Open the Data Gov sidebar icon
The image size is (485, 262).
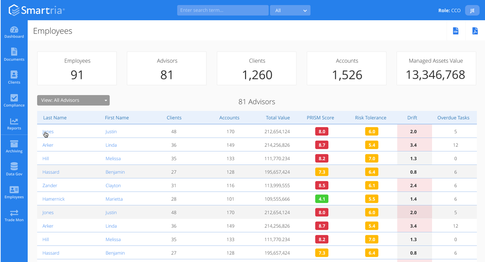coord(14,169)
